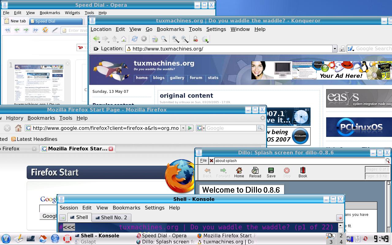Clear the Konqueror Location bar icon
392x245 pixels.
(96, 49)
